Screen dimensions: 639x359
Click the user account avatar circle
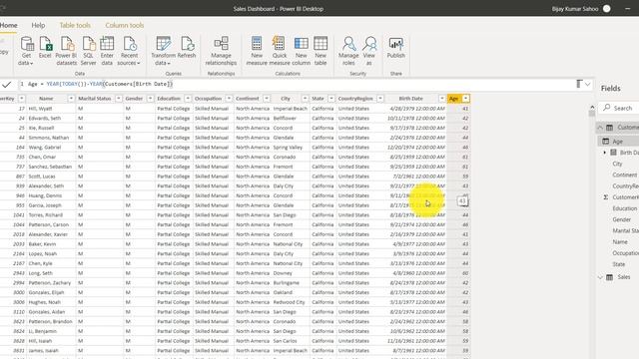[x=606, y=9]
